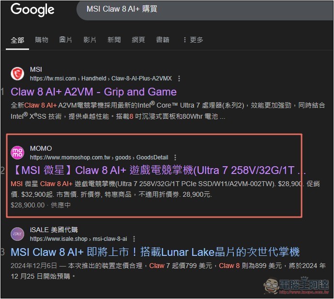334x299 pixels.
Task: Switch to the 網頁 tab
Action: tap(138, 40)
